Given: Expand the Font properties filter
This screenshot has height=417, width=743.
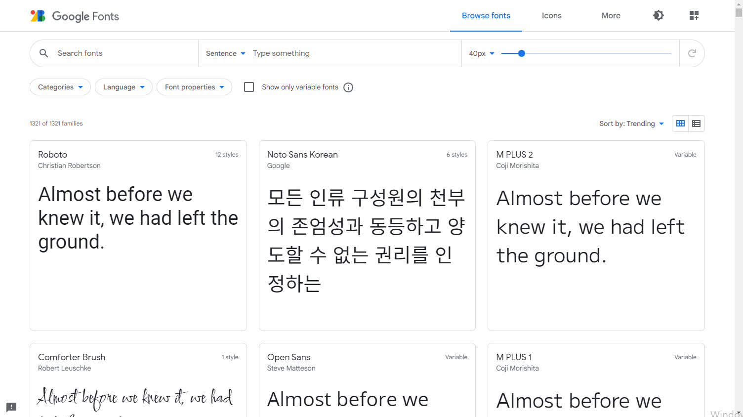Looking at the screenshot, I should pyautogui.click(x=194, y=87).
